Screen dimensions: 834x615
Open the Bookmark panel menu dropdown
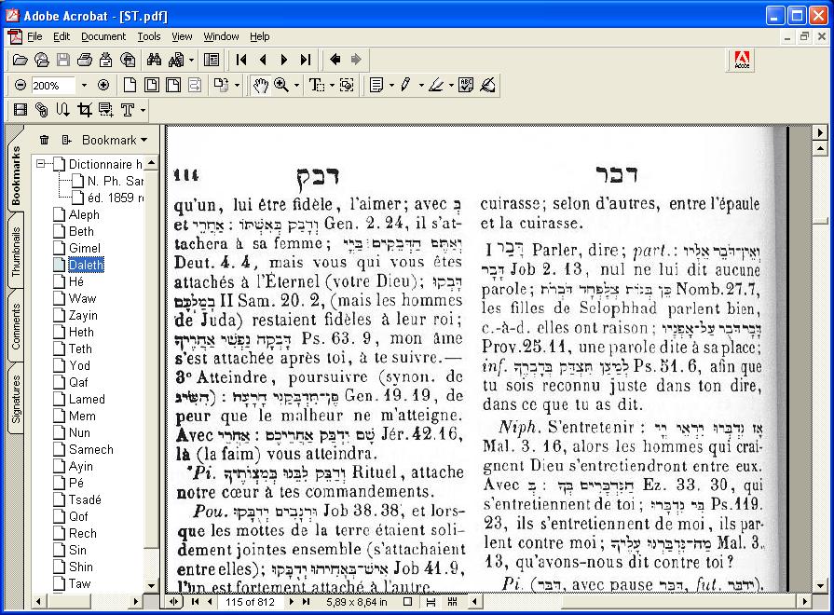pos(115,140)
